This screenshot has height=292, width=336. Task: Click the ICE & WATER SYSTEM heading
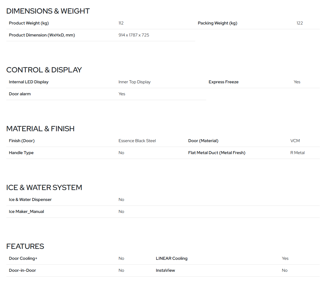(44, 188)
